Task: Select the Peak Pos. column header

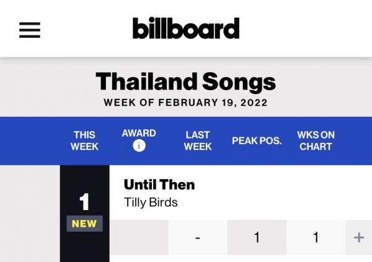Action: tap(257, 141)
